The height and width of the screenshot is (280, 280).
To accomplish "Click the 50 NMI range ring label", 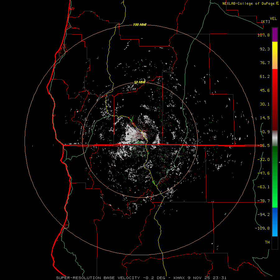I will tap(140, 82).
